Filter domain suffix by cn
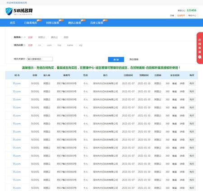Viewport: 203px width, 191px height. [x=40, y=45]
